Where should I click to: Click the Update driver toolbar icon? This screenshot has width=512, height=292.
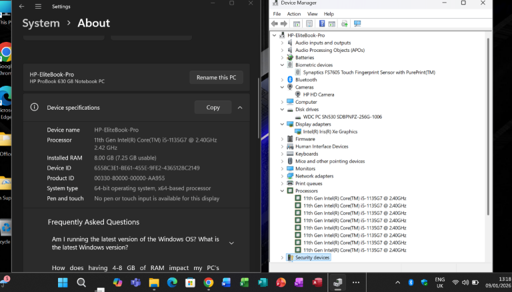click(345, 23)
